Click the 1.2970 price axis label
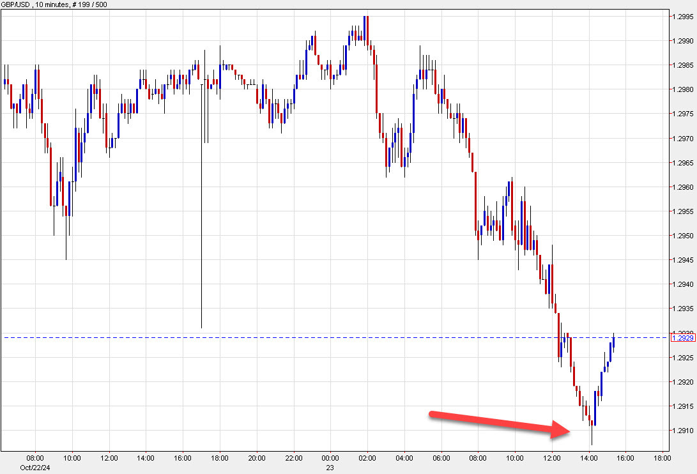The width and height of the screenshot is (697, 474). pyautogui.click(x=683, y=139)
